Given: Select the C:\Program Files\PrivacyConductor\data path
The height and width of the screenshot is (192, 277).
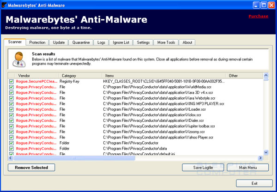Looking at the screenshot, I should [x=135, y=149].
